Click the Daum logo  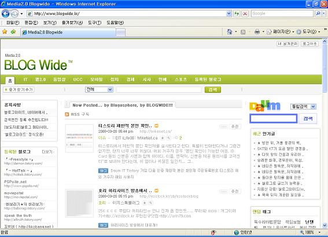[264, 106]
